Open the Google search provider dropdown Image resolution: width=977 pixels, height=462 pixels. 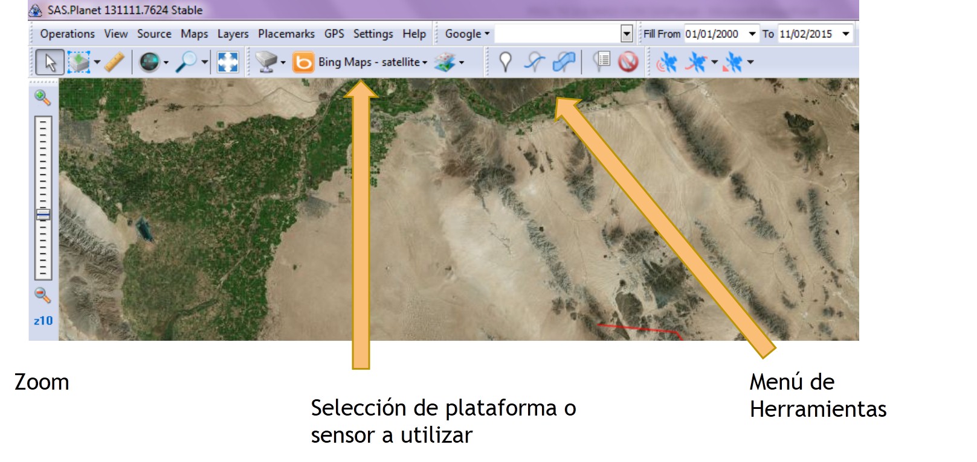(466, 34)
